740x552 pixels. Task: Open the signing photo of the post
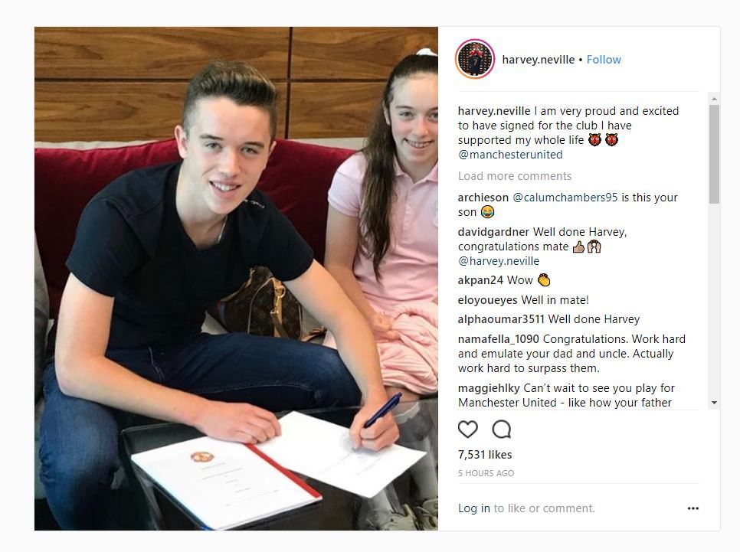pyautogui.click(x=236, y=279)
